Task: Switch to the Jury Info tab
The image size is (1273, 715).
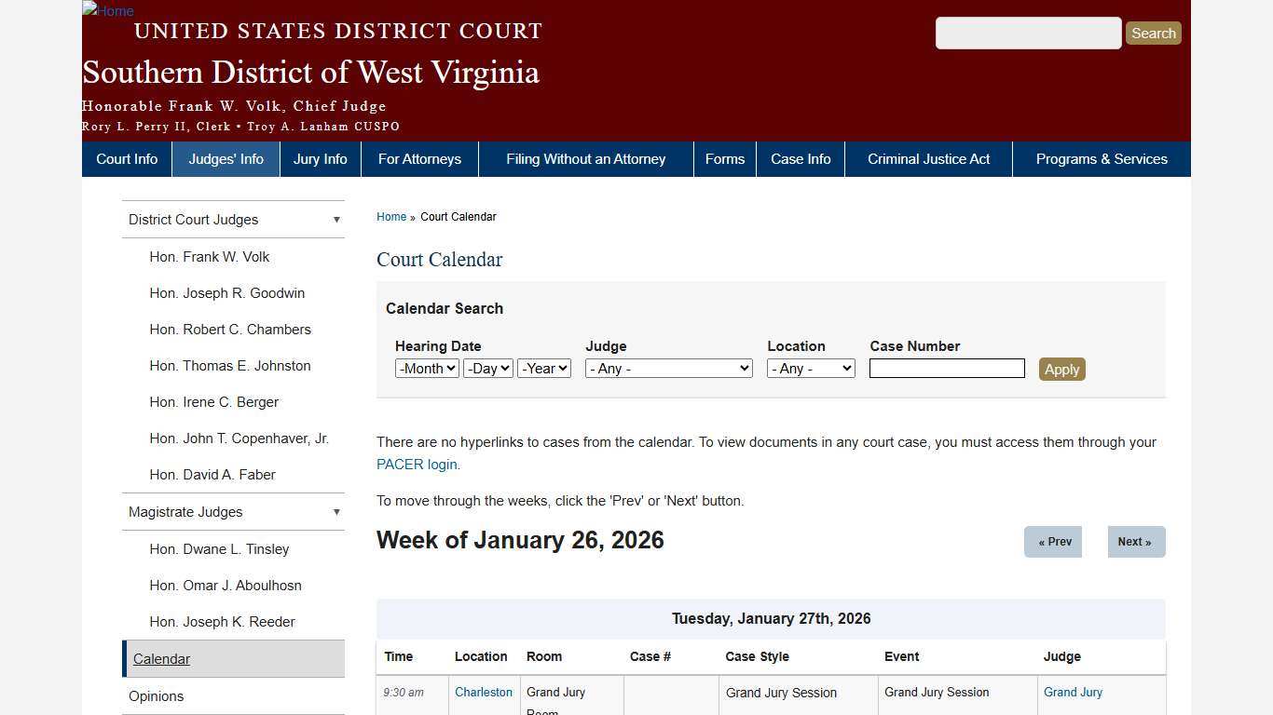Action: 320,158
